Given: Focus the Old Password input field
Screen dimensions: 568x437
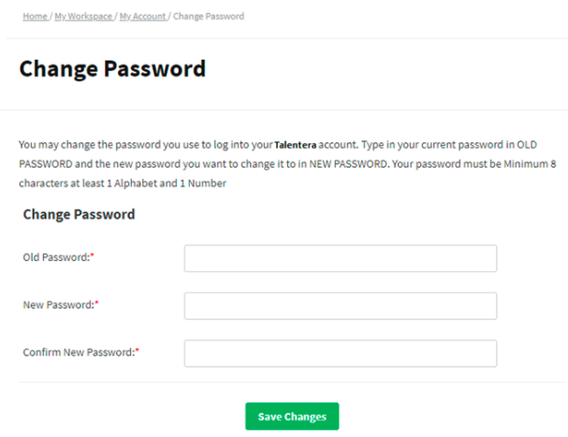Looking at the screenshot, I should tap(340, 258).
